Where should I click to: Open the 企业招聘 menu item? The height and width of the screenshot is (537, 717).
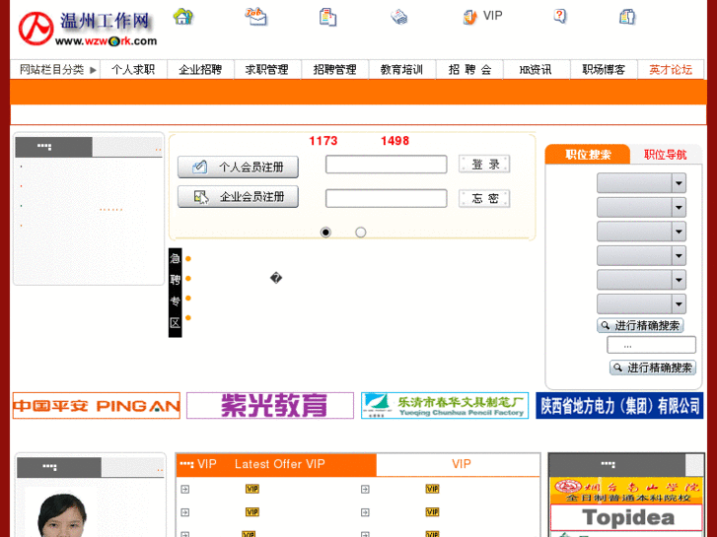tap(200, 70)
